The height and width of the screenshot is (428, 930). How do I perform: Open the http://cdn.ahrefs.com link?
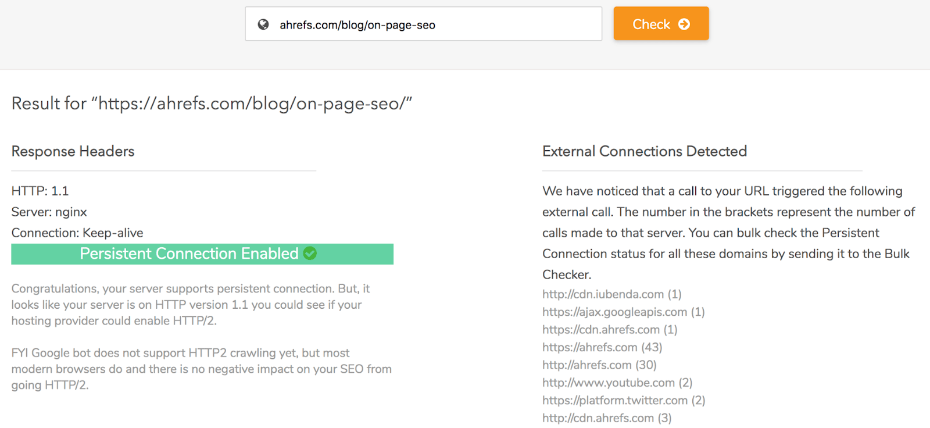tap(597, 418)
